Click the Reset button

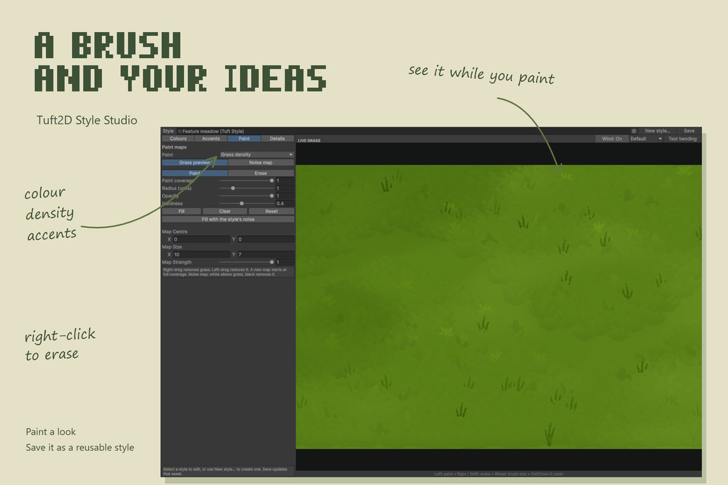(x=271, y=212)
